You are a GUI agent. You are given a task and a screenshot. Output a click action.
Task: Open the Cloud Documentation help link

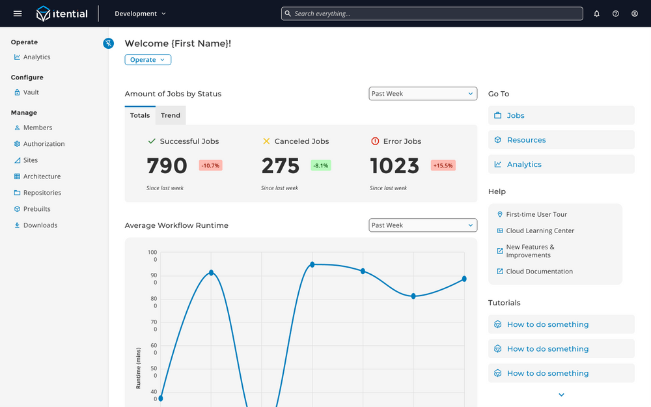539,272
